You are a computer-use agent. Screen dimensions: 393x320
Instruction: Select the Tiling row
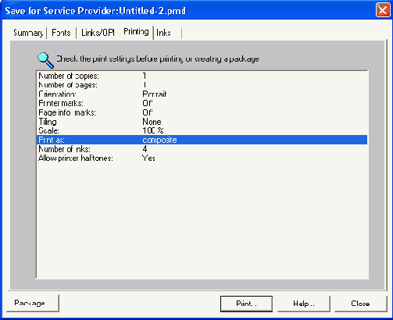[x=202, y=122]
